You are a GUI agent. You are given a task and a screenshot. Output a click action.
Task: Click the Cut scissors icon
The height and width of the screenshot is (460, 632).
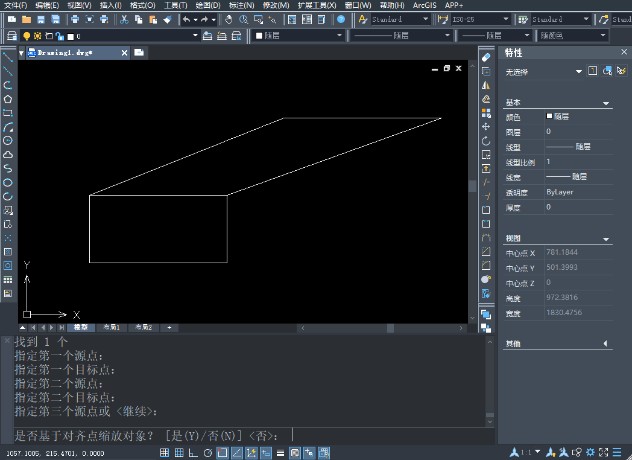pyautogui.click(x=124, y=19)
